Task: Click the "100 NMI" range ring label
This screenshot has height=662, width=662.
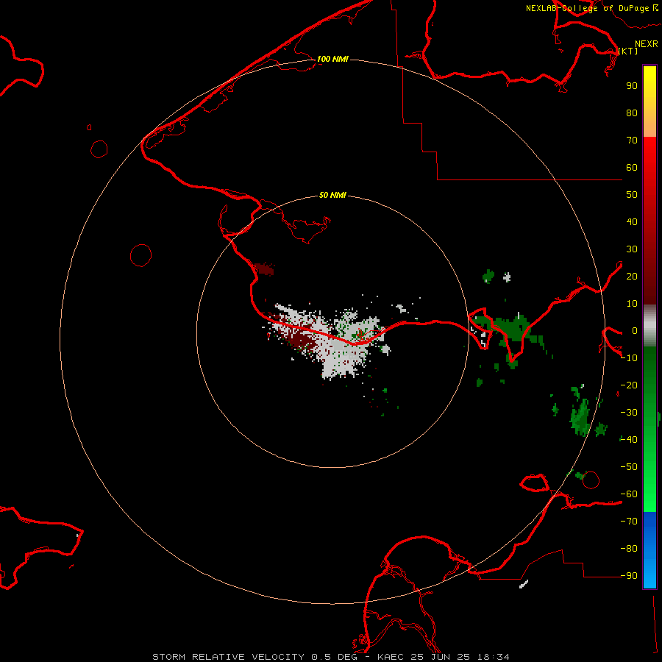Action: [x=332, y=59]
